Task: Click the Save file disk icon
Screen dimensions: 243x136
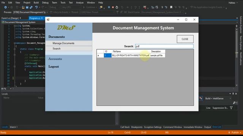Action: (x=27, y=7)
